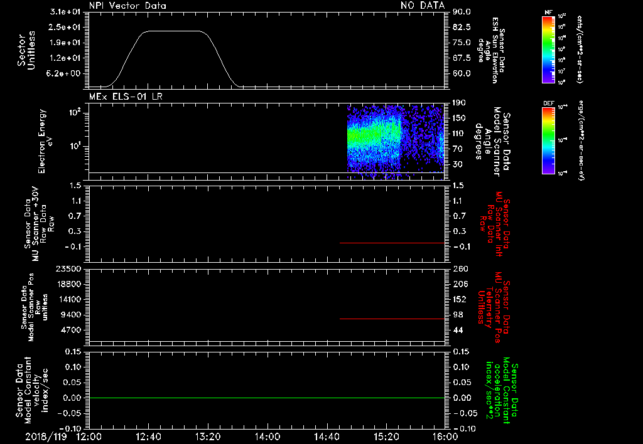Click the 'MU Scanner +30V Raw Data' axis label
This screenshot has height=444, width=643.
39,224
